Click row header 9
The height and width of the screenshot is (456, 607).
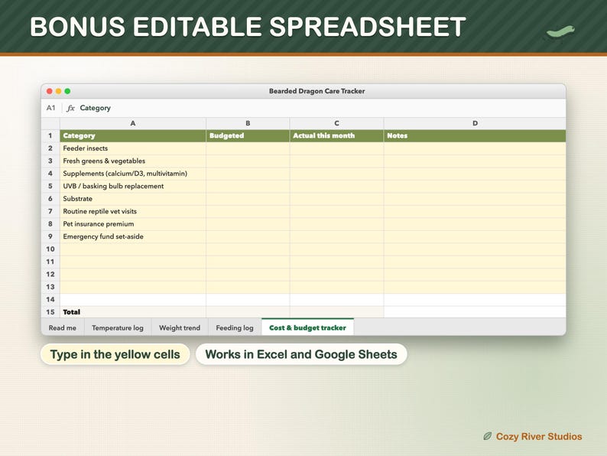tap(50, 236)
